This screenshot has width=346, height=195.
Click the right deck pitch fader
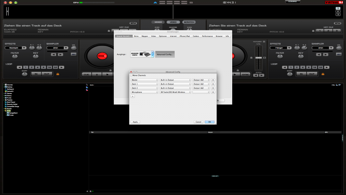[258, 58]
